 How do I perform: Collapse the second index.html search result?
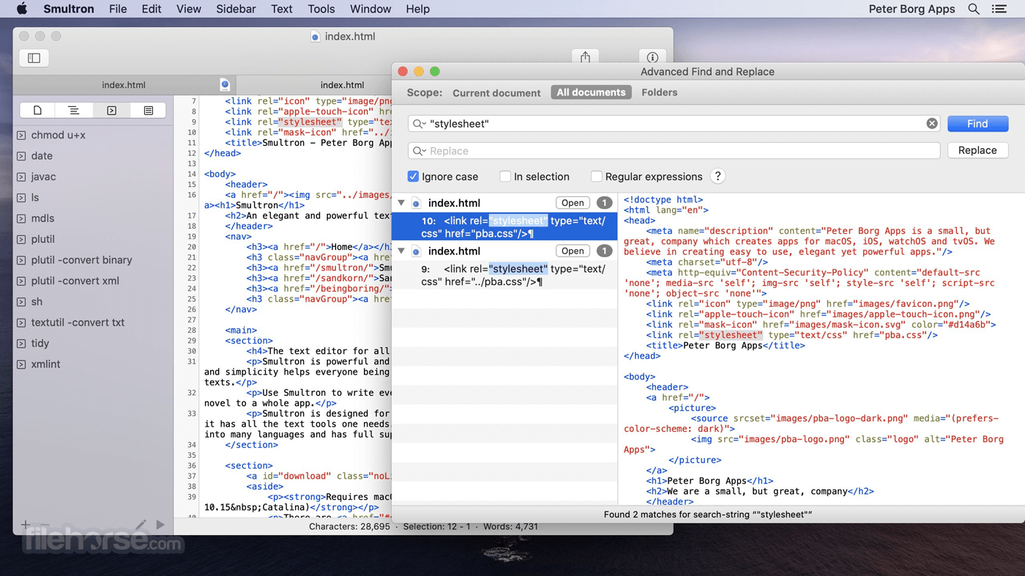[x=401, y=251]
